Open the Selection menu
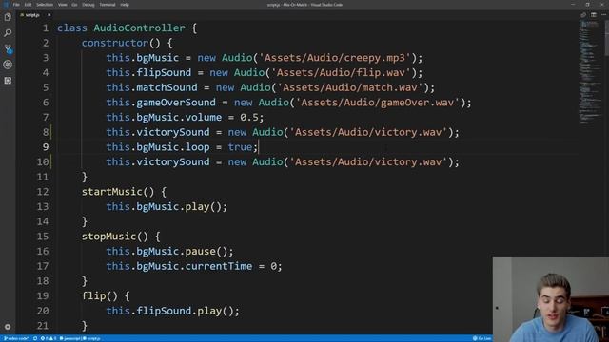The image size is (609, 342). (45, 5)
